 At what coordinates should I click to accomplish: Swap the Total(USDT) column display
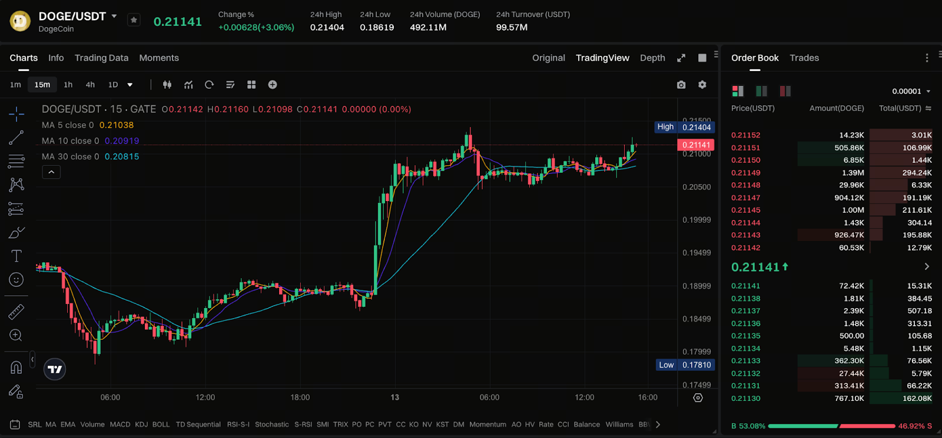click(929, 108)
